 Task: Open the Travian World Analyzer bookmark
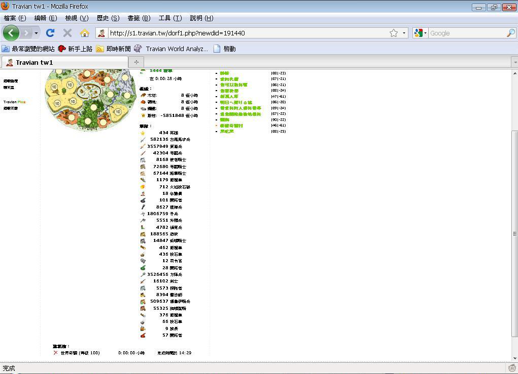coord(176,49)
